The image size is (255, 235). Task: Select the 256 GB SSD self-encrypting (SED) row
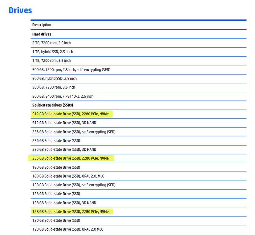coord(138,132)
